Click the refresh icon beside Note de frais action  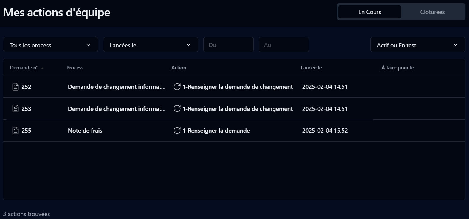177,131
